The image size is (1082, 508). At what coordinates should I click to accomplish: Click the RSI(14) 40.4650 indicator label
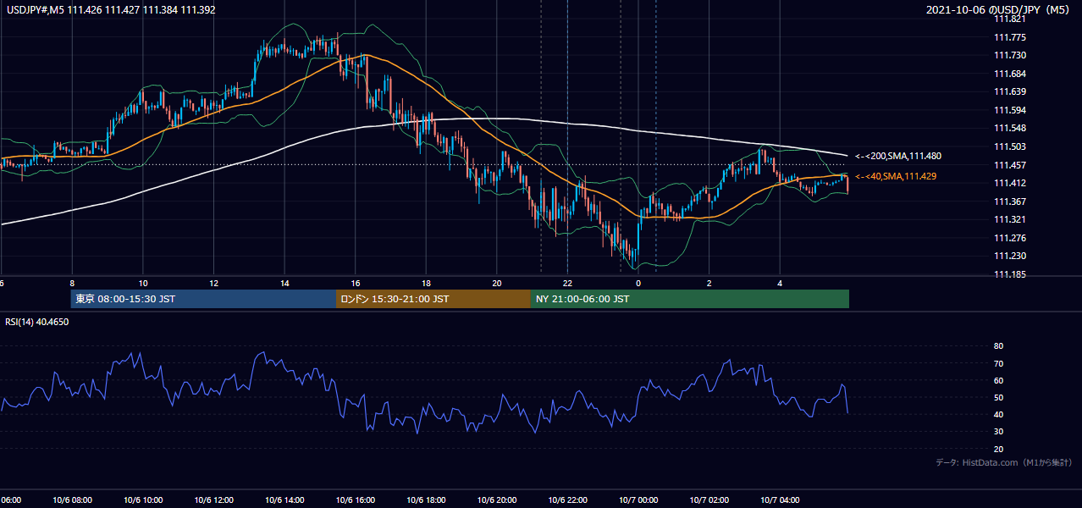(37, 322)
